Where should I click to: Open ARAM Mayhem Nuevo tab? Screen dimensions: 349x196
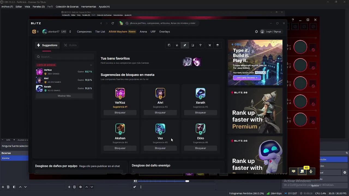pos(122,32)
